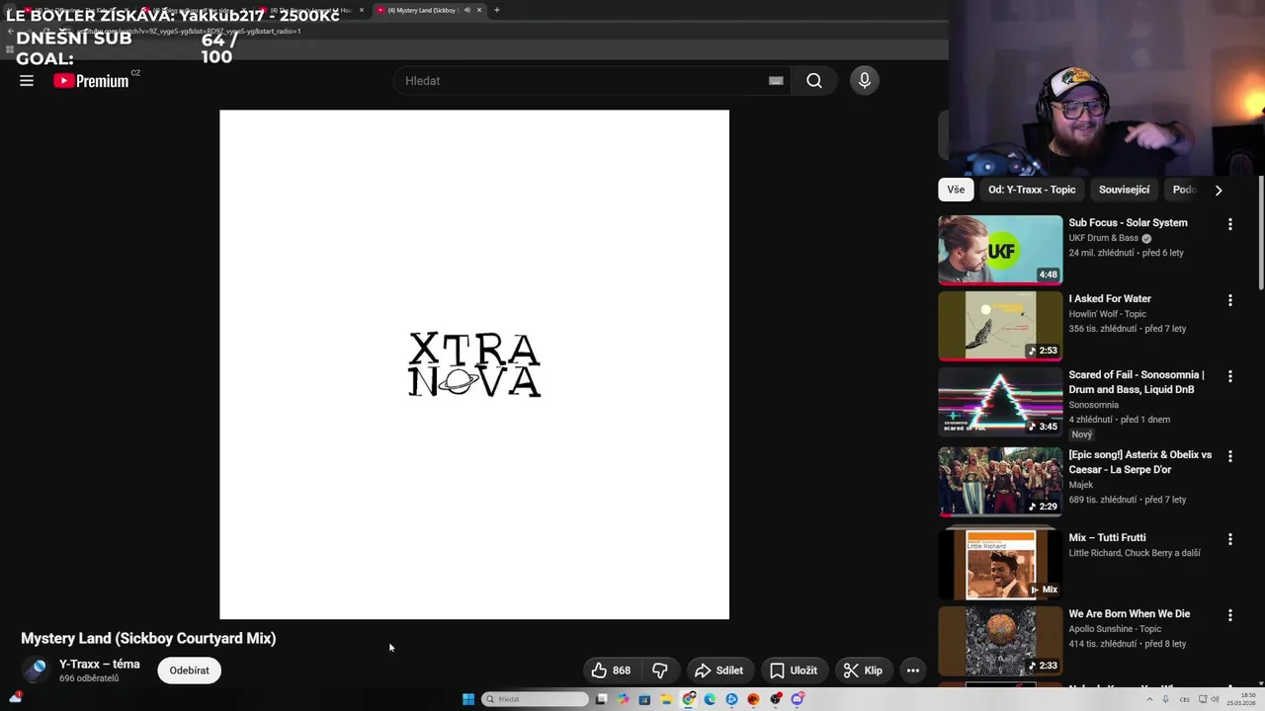Click the search magnifier button
The image size is (1265, 711).
[x=813, y=81]
